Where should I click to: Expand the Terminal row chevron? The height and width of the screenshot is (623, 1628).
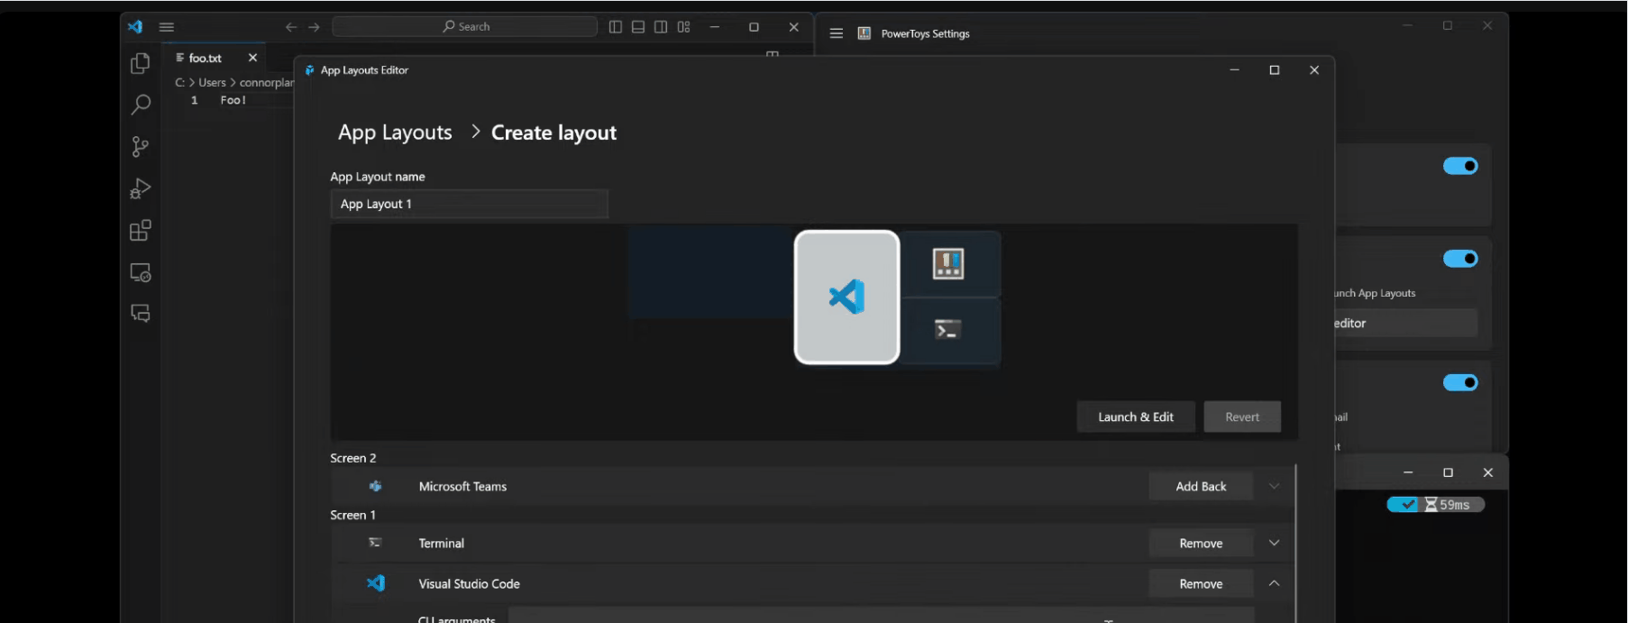1274,543
